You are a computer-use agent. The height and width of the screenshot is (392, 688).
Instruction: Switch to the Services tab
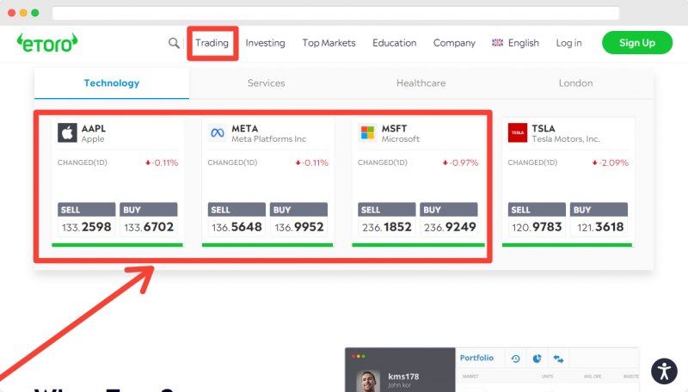tap(267, 83)
